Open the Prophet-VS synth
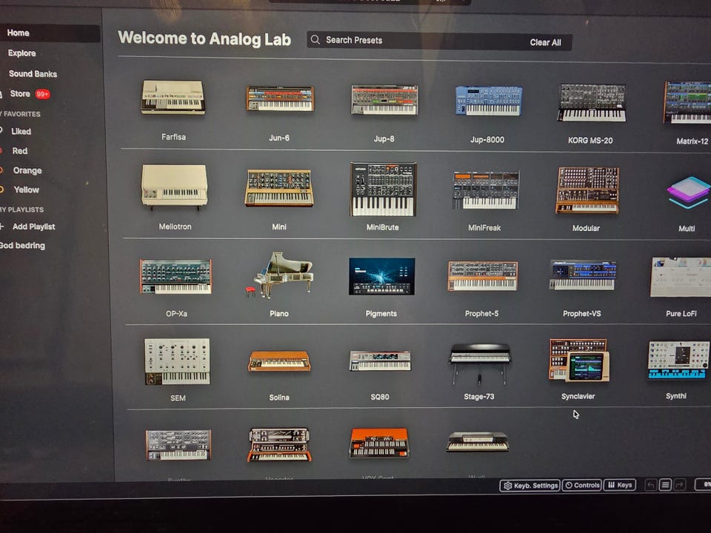 (x=583, y=275)
